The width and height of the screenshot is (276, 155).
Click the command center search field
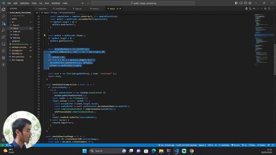coord(143,3)
